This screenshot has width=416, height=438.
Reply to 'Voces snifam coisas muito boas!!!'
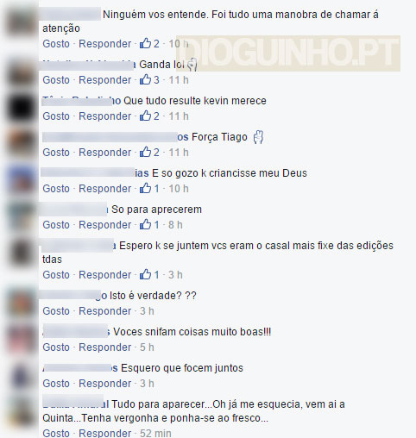[105, 347]
